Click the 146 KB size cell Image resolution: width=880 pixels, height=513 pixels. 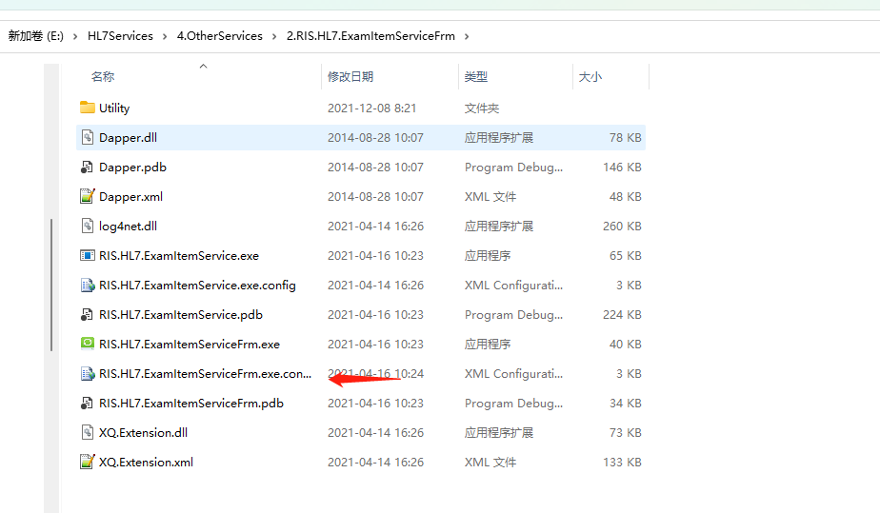[x=622, y=168]
